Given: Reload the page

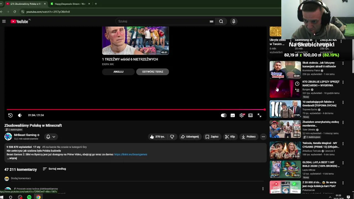Looking at the screenshot, I should 15,12.
